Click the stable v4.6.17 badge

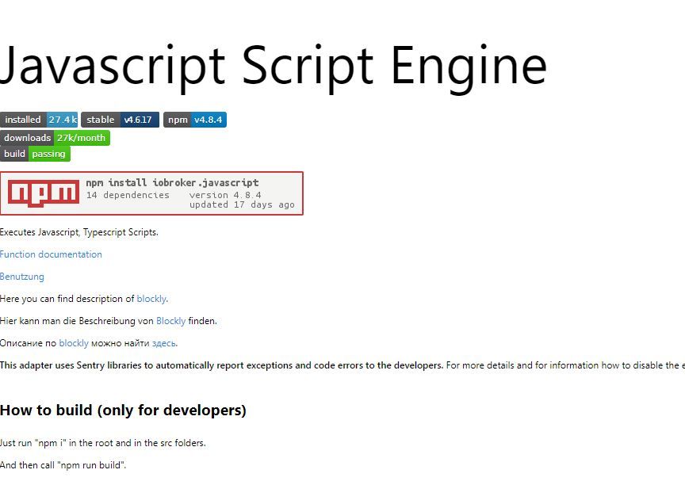(121, 120)
